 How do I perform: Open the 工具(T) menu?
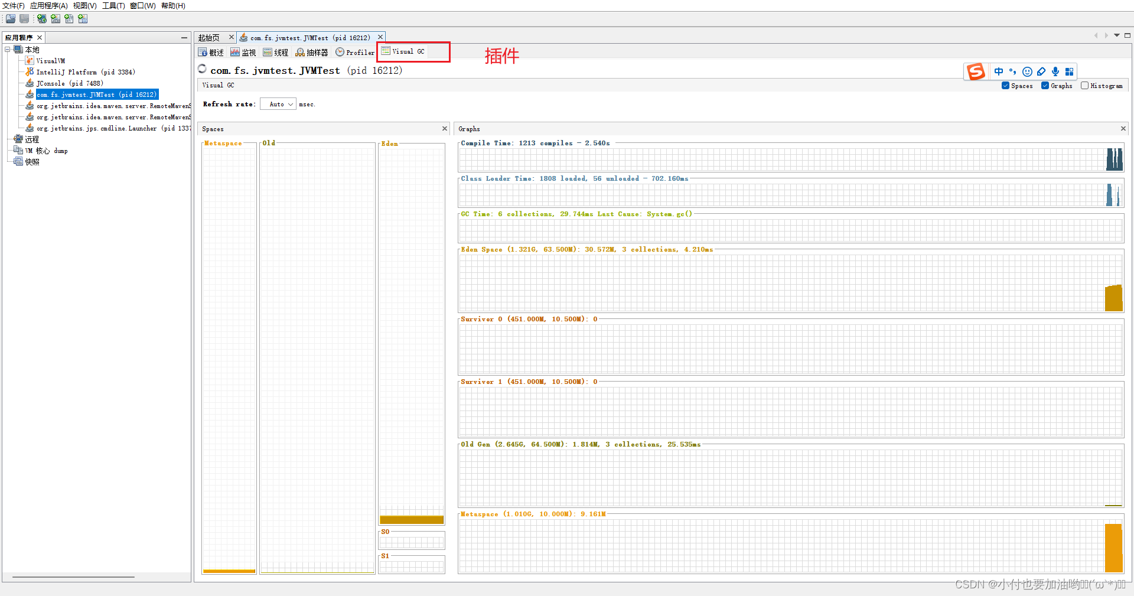pyautogui.click(x=113, y=6)
